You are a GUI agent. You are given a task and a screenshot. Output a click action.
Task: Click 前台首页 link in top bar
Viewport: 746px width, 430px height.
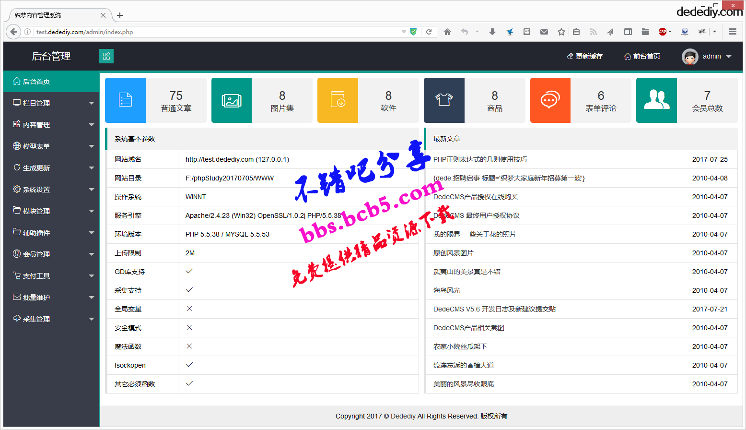pos(642,57)
